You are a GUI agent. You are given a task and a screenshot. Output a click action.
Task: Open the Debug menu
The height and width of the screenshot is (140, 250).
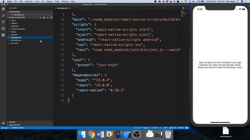tap(49, 2)
